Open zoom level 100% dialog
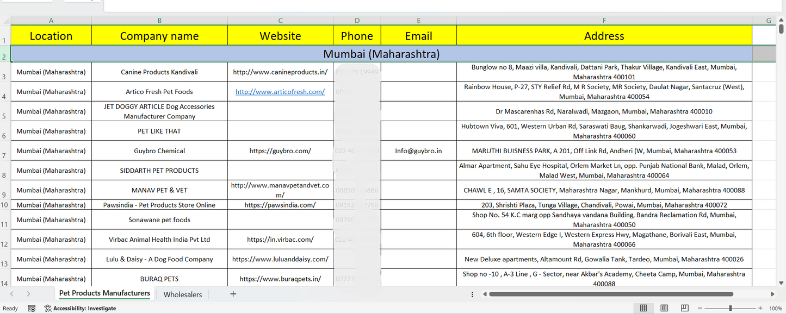 tap(776, 308)
